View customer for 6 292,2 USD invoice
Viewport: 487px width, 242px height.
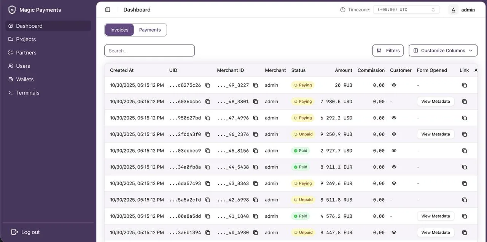pos(394,118)
